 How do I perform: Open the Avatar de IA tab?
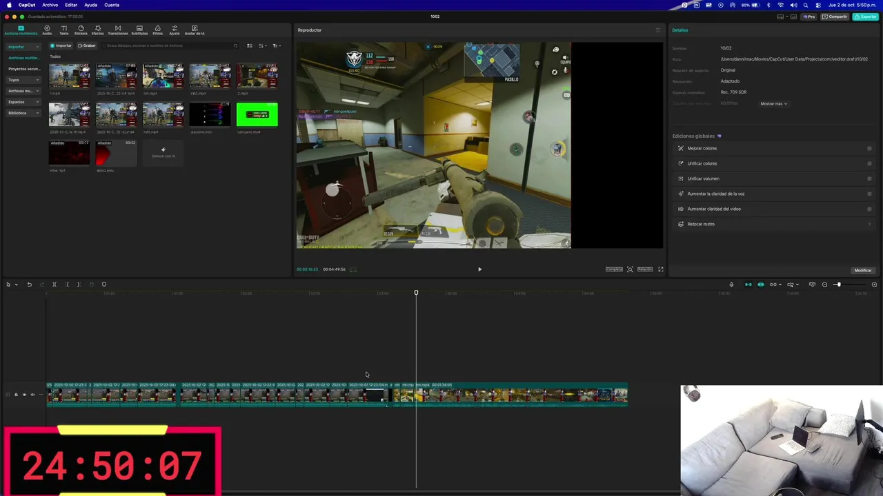coord(195,30)
